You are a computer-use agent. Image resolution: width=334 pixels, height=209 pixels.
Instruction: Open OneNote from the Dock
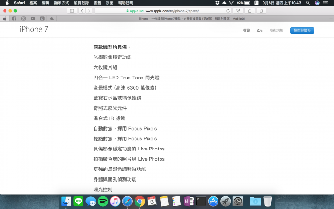coord(189,201)
